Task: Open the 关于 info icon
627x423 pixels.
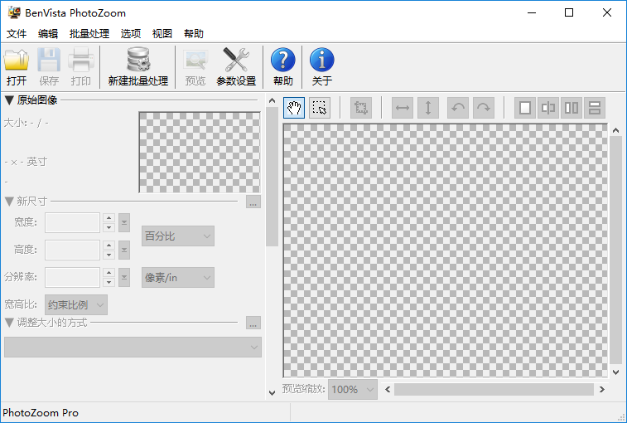Action: pos(322,66)
